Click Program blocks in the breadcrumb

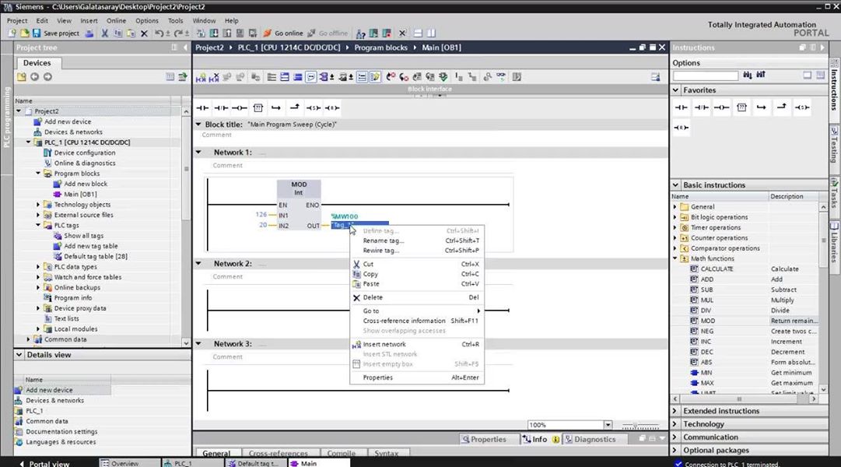point(380,47)
